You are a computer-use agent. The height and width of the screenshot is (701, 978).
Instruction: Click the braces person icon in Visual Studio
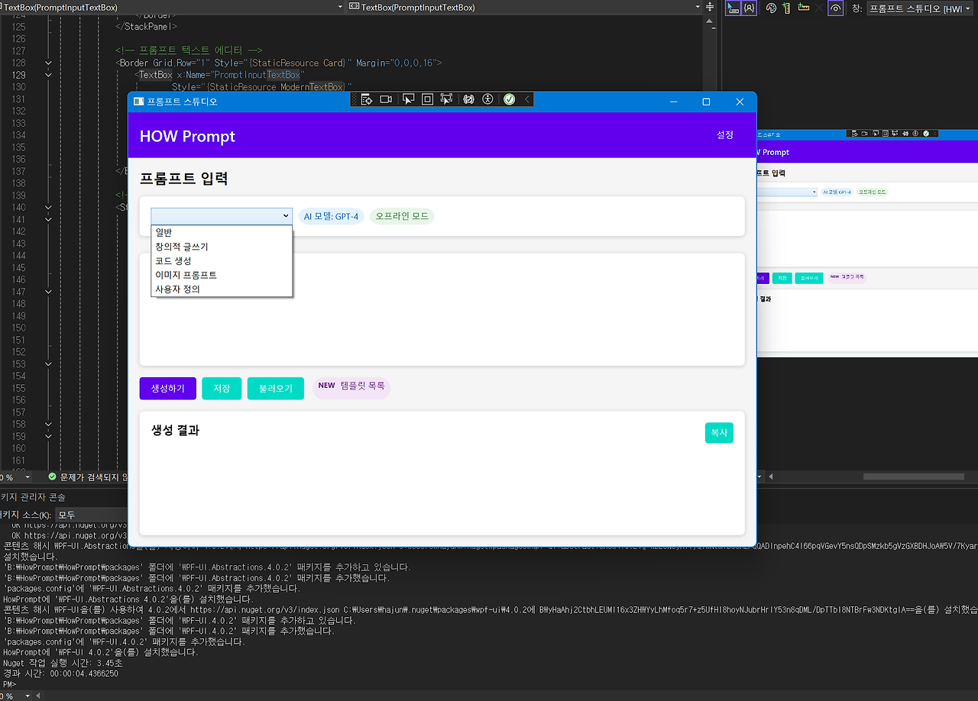tap(750, 8)
